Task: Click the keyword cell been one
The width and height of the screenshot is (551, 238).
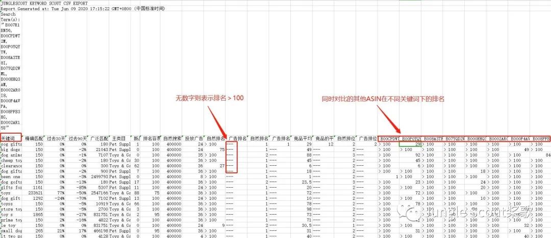Action: [11, 176]
